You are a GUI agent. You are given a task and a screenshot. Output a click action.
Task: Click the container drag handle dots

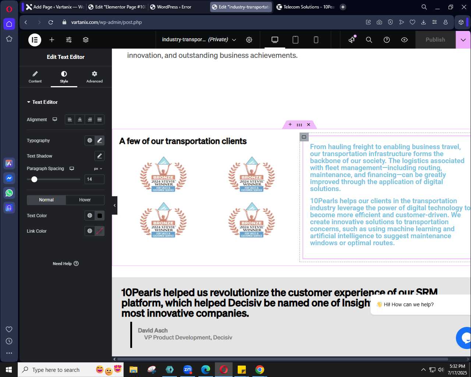pyautogui.click(x=299, y=124)
